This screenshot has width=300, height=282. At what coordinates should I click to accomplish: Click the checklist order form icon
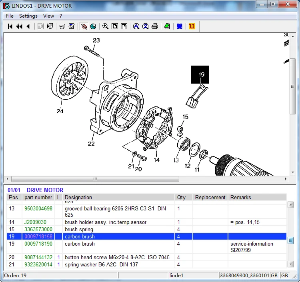point(72,26)
